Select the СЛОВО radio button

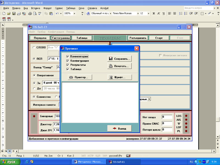tap(34, 47)
